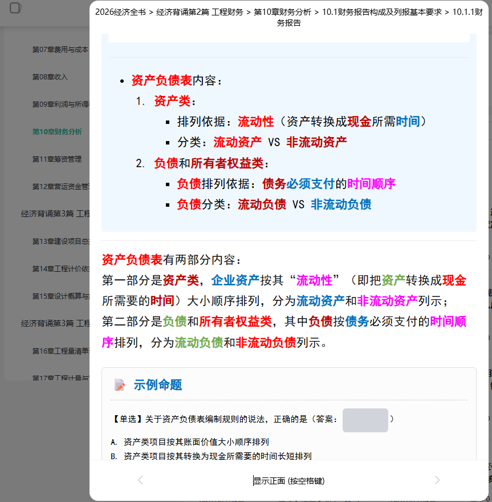492x502 pixels.
Task: Go to the previous card arrow
Action: click(140, 480)
